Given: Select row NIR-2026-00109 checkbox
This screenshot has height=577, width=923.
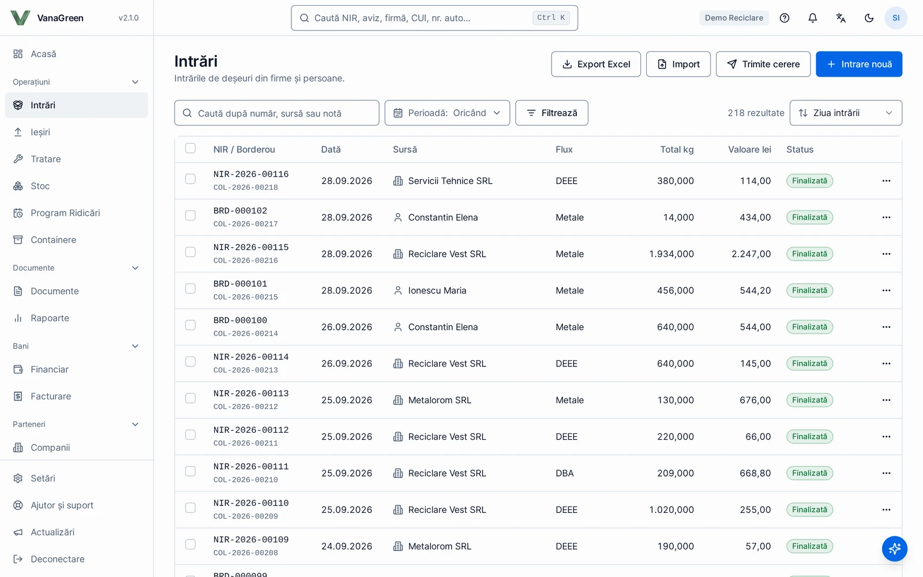Looking at the screenshot, I should (x=190, y=544).
